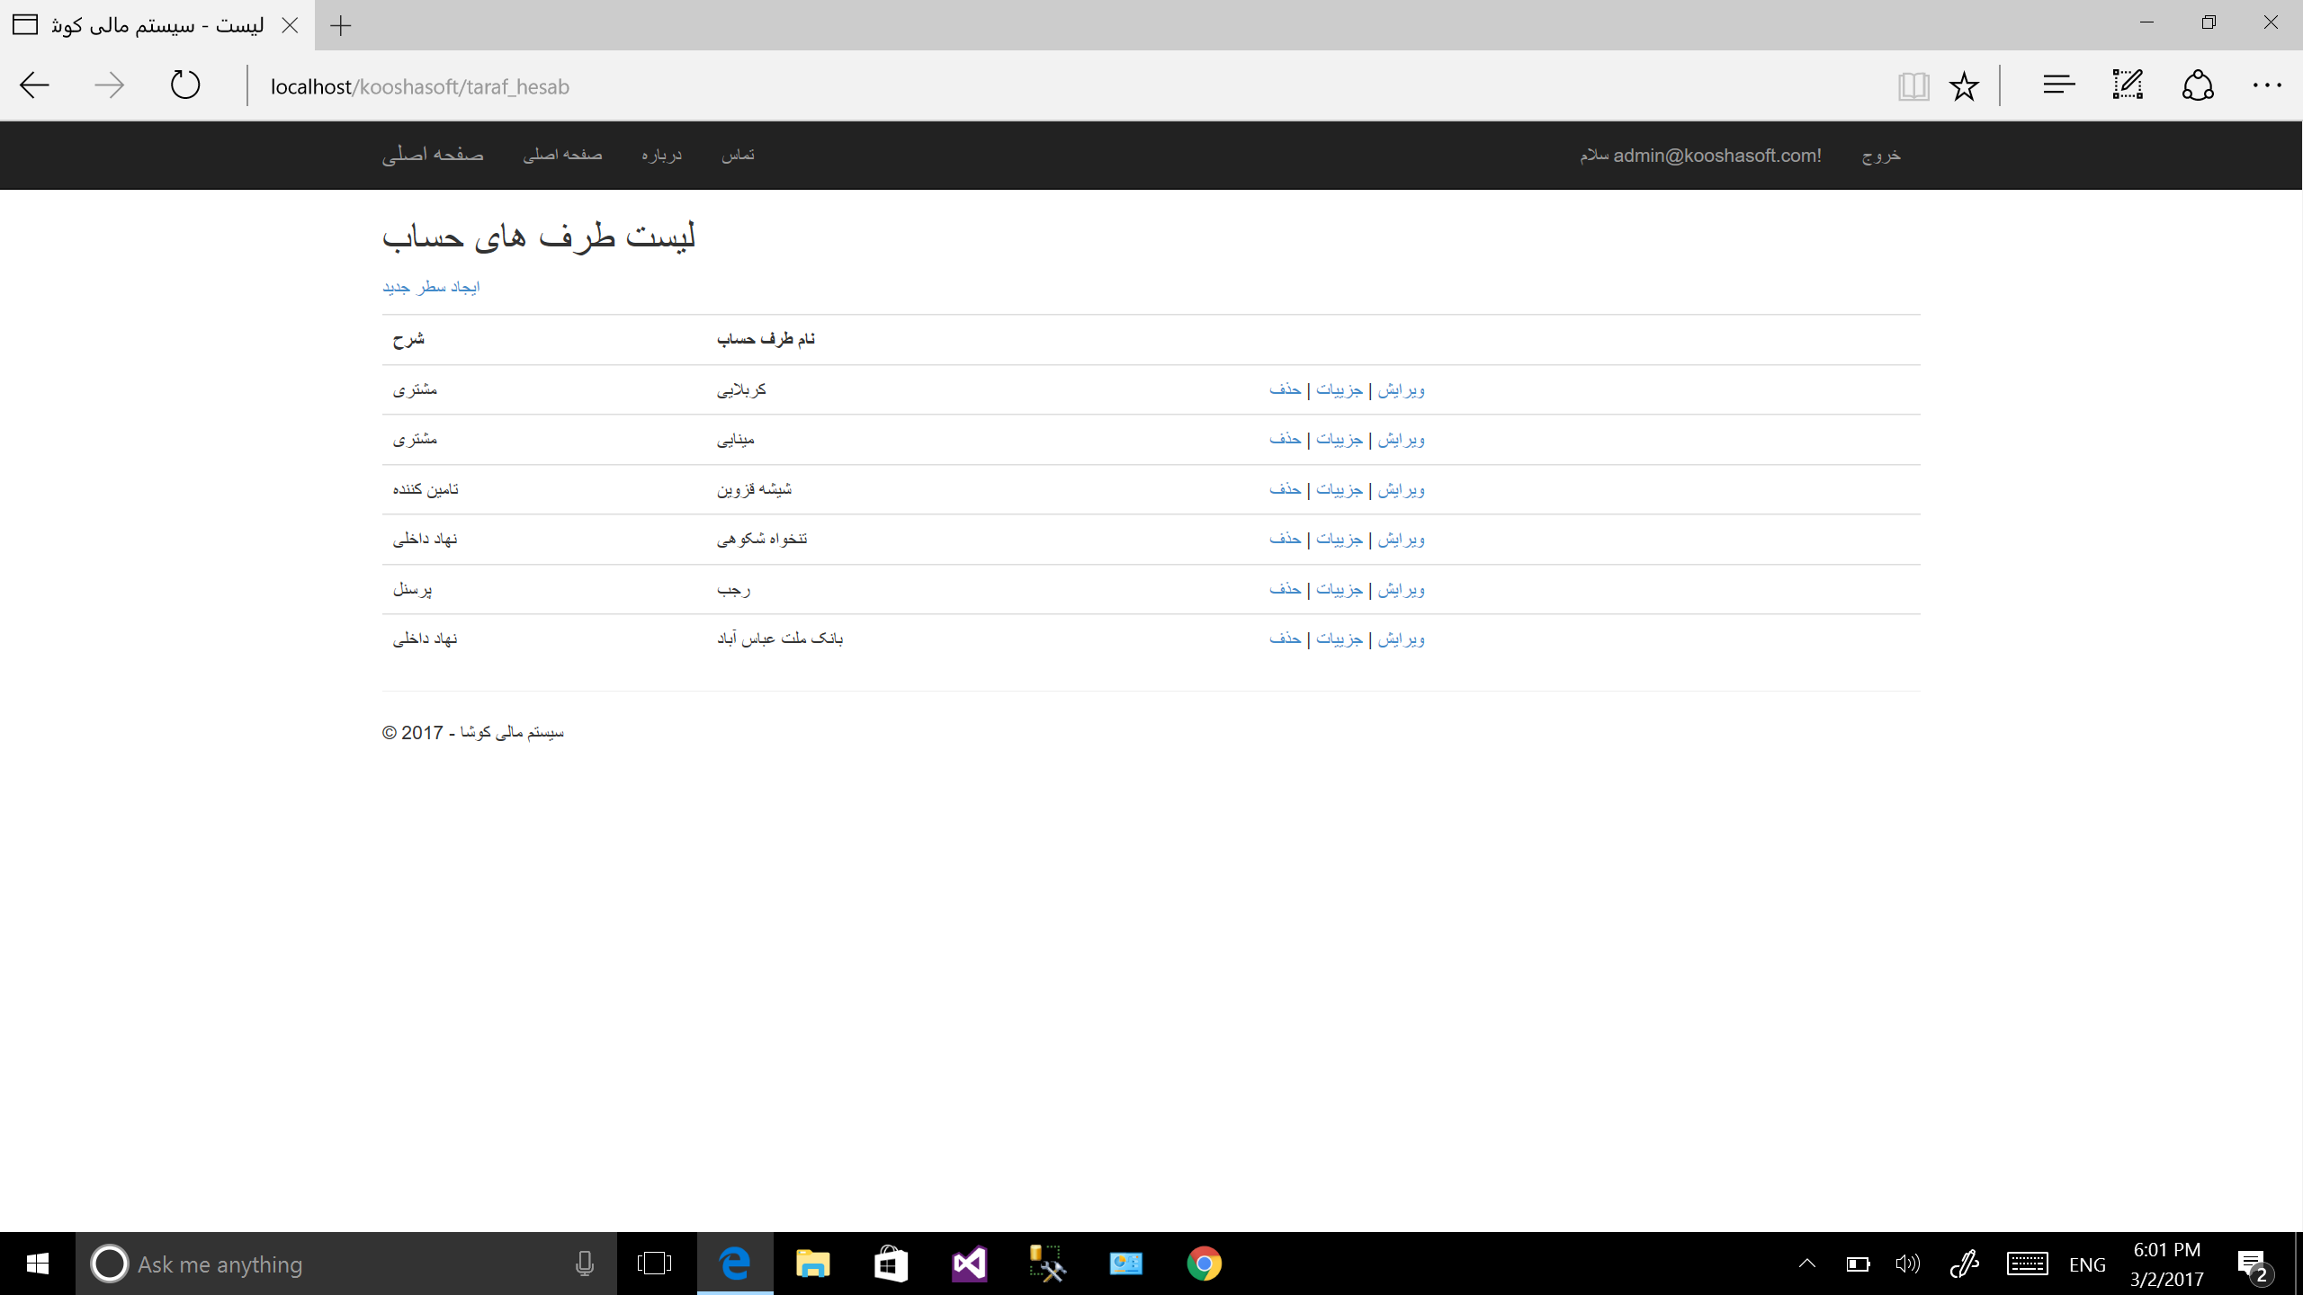Open the Share icon in Edge toolbar
Screen dimensions: 2303x1295
click(x=2198, y=85)
